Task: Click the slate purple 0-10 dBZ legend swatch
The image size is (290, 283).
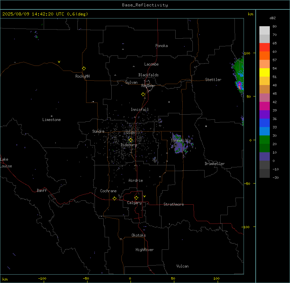Action: (x=264, y=157)
